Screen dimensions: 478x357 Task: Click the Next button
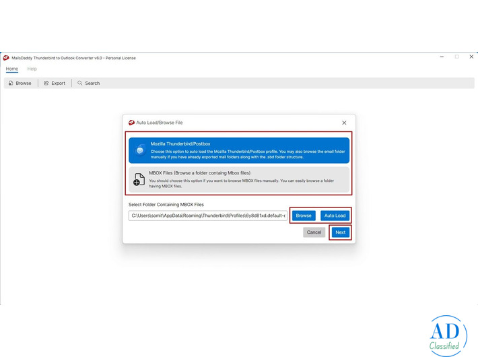coord(340,232)
